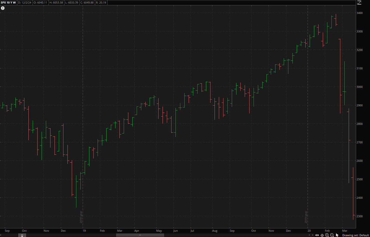Click the horizontal expand arrows icon
Image resolution: width=370 pixels, height=237 pixels.
click(x=317, y=235)
